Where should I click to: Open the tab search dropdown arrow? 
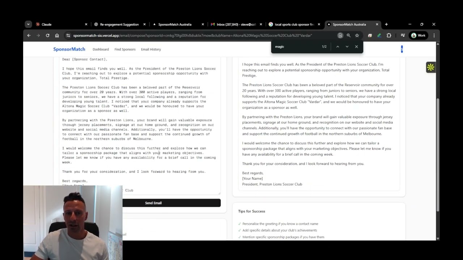coord(28,25)
